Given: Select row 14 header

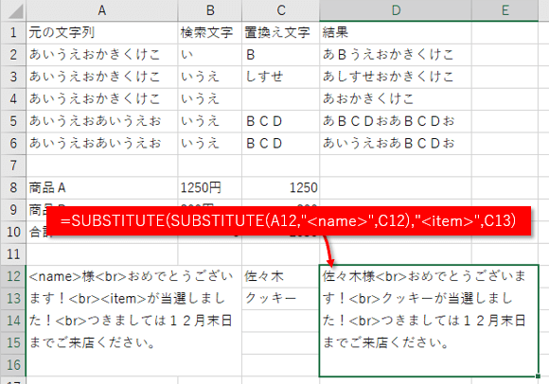Looking at the screenshot, I should (13, 321).
